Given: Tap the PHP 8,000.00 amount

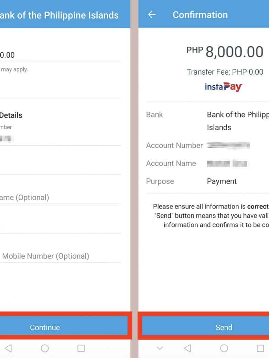Looking at the screenshot, I should click(x=225, y=52).
